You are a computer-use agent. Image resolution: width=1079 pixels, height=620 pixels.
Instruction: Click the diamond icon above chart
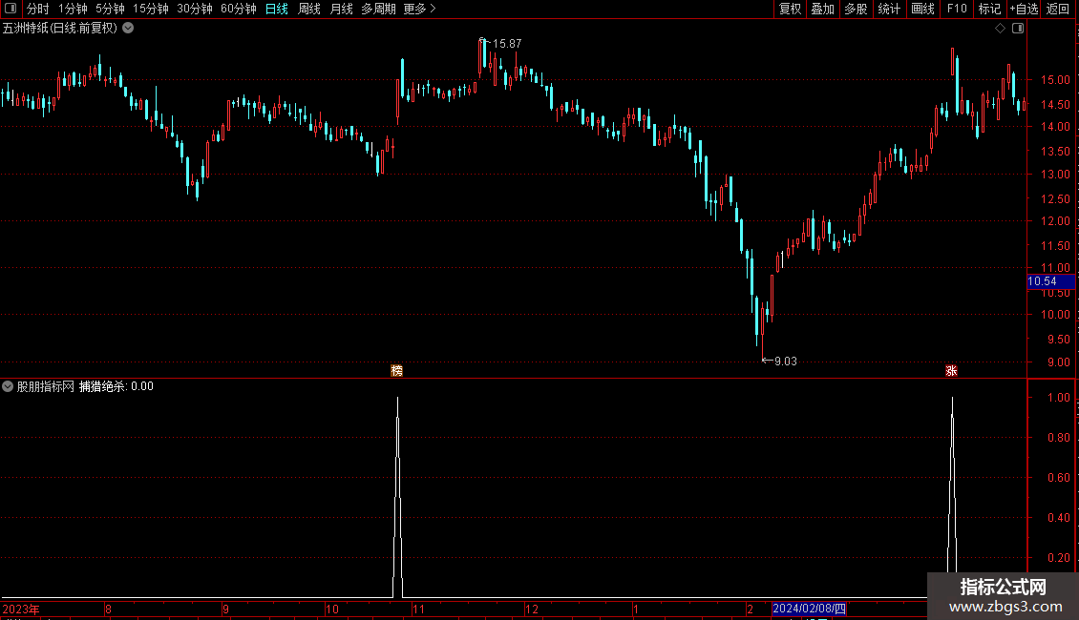click(1001, 29)
